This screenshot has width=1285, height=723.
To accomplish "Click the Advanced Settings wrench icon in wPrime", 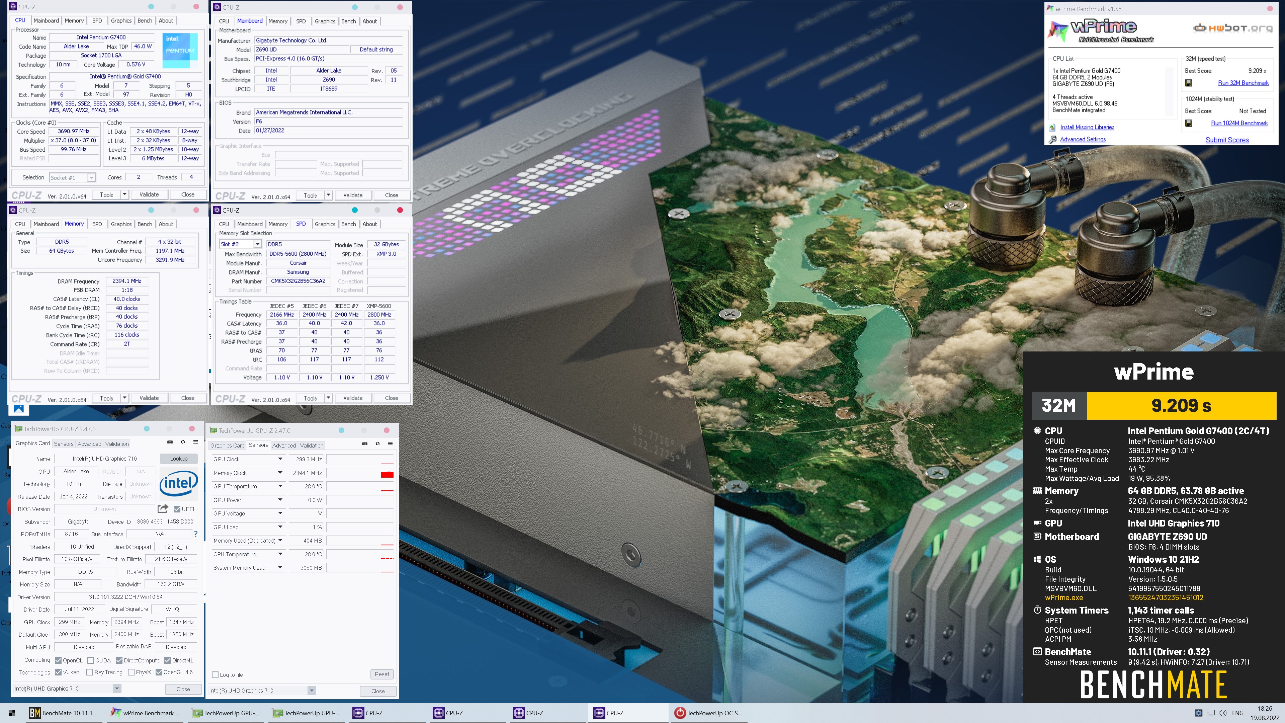I will (1052, 140).
